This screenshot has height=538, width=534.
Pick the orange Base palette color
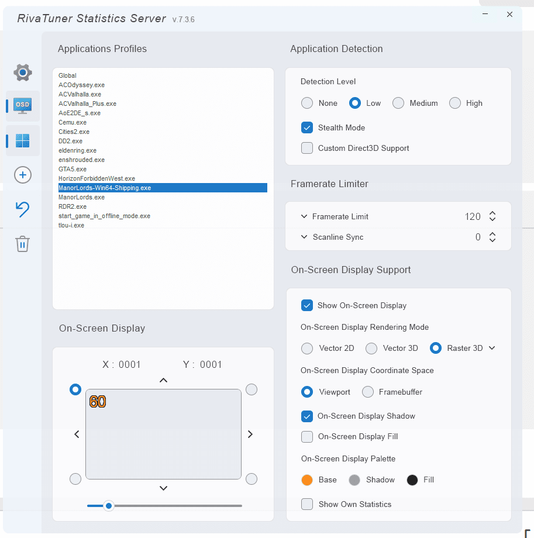[x=307, y=480]
